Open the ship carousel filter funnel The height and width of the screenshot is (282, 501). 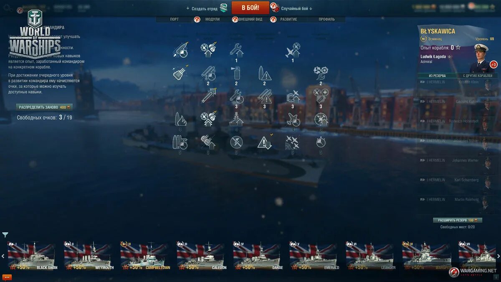point(5,235)
